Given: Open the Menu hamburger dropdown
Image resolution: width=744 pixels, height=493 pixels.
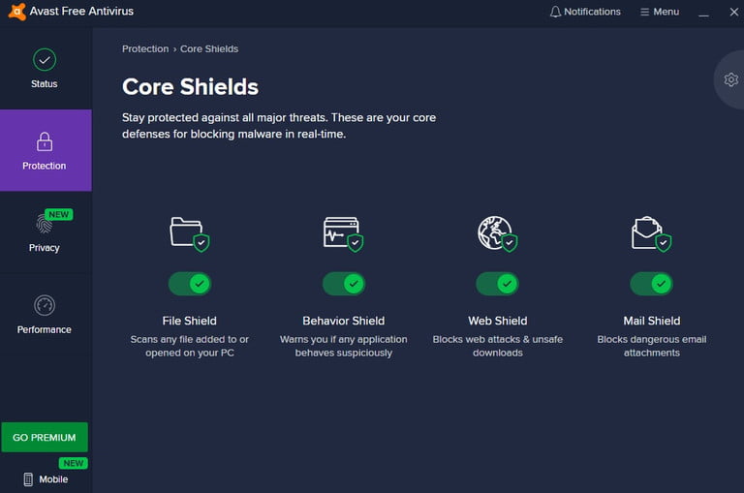Looking at the screenshot, I should (x=659, y=13).
